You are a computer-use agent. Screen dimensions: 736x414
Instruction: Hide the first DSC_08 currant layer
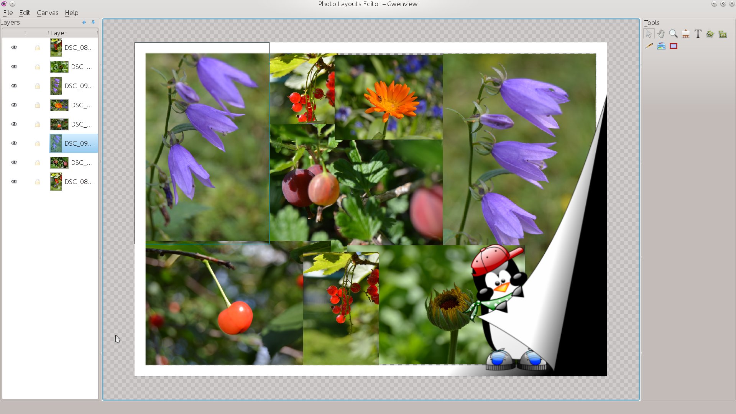tap(14, 48)
